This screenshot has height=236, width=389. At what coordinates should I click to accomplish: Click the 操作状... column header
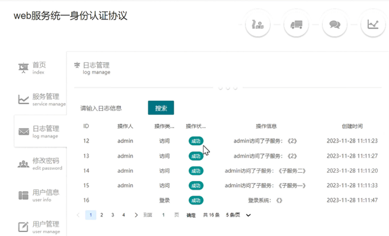(196, 126)
